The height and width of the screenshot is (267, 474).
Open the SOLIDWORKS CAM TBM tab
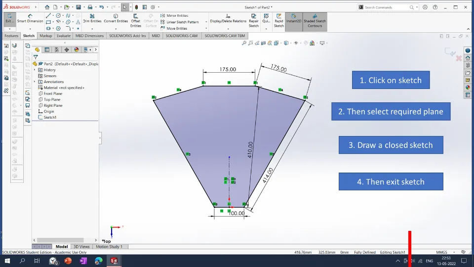225,36
